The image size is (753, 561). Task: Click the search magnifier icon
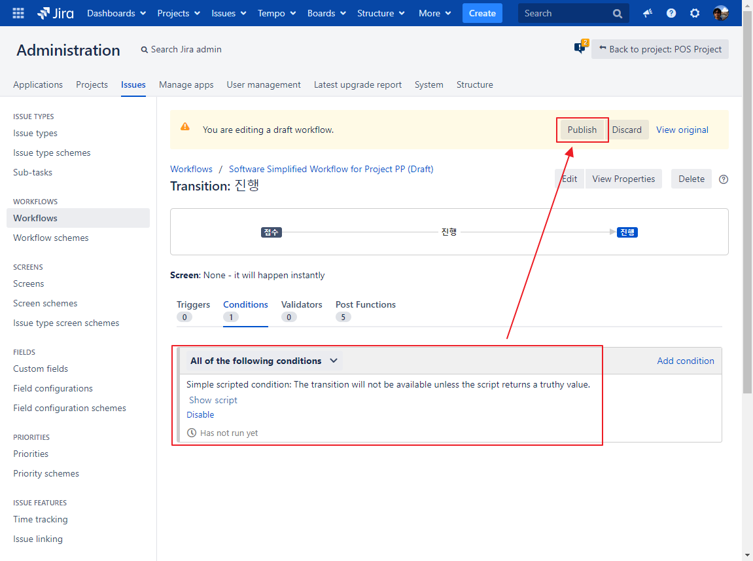coord(618,14)
